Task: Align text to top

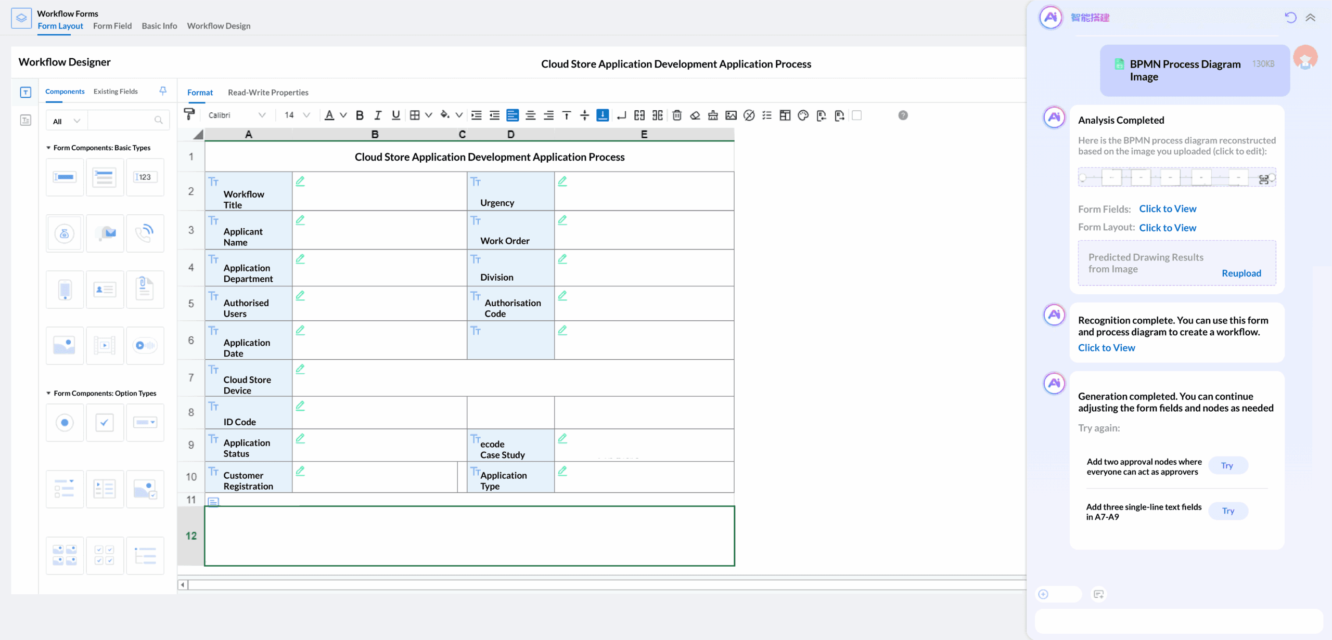Action: click(x=567, y=115)
